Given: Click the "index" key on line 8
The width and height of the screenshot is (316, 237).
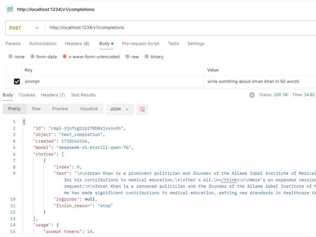Looking at the screenshot, I should point(63,167).
